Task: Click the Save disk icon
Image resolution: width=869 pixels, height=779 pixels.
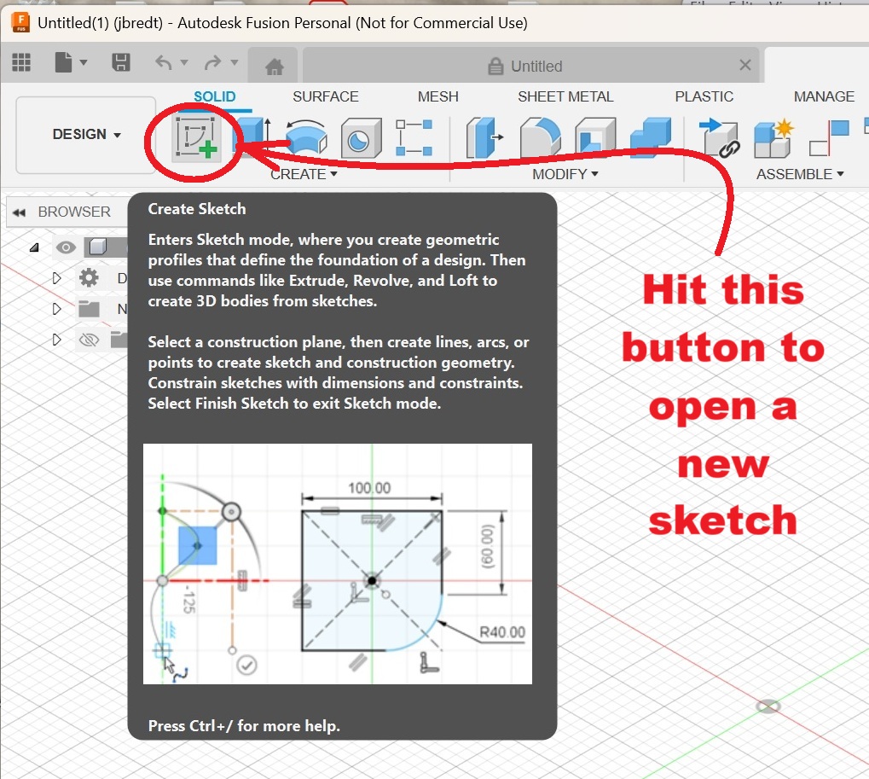Action: point(121,63)
